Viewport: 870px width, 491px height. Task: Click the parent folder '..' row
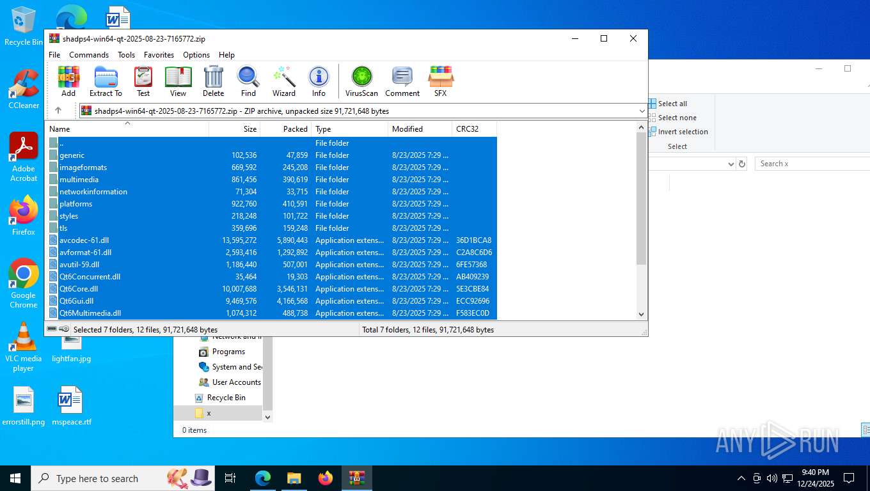(271, 143)
